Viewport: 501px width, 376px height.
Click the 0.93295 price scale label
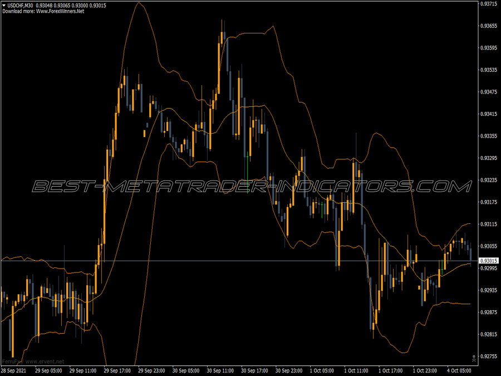click(489, 158)
